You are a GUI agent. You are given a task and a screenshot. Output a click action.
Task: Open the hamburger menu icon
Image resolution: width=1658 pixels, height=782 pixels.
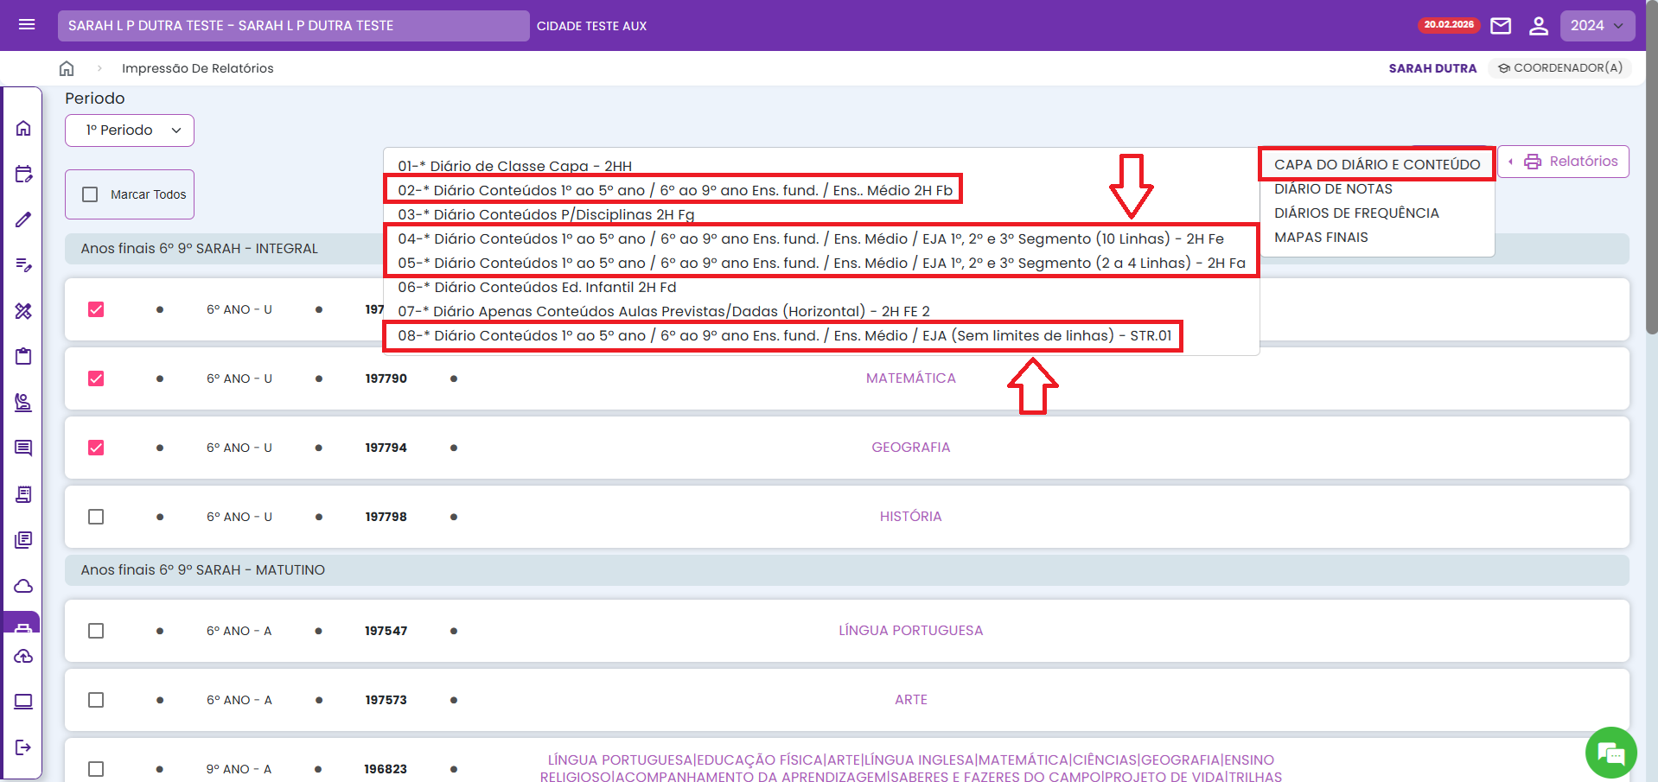click(x=27, y=25)
